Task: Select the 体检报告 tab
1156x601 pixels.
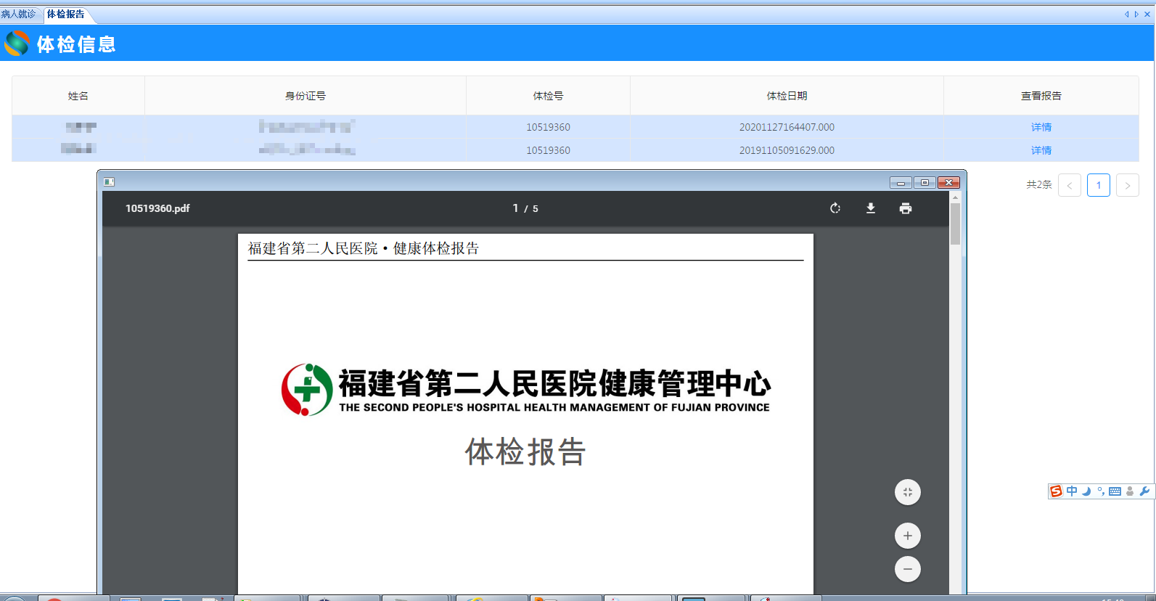Action: [x=66, y=14]
